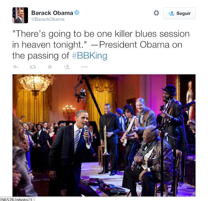Retweet using the retweet arrows icon
The width and height of the screenshot is (208, 201).
coord(32,67)
